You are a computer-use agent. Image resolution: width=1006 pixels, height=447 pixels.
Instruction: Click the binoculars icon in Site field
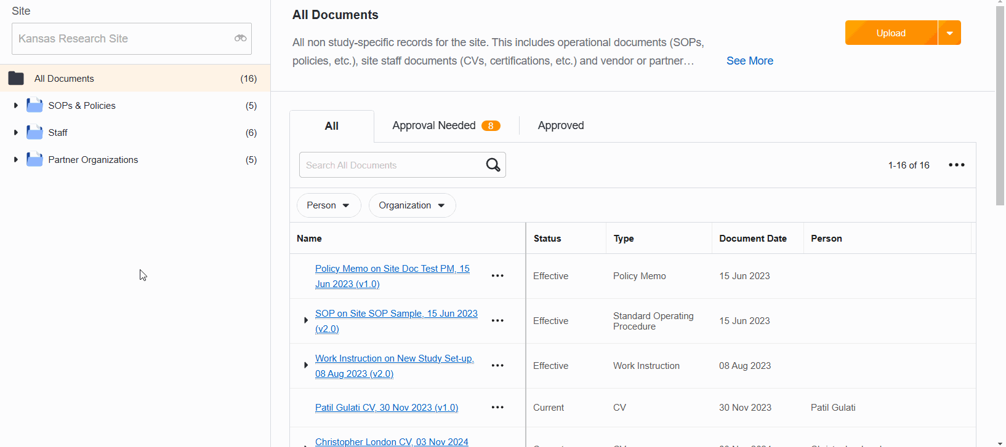click(240, 39)
